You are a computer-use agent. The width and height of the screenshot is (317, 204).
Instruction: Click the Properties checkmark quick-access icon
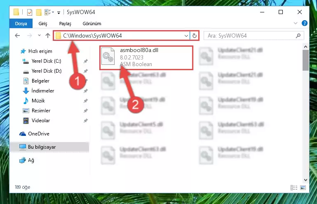30,12
